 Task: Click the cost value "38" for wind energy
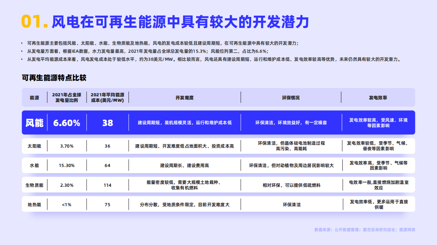coord(107,123)
